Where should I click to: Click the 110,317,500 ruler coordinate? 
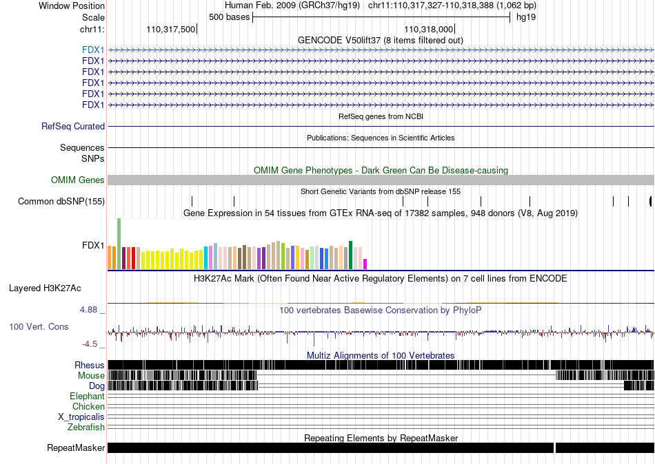pos(171,29)
